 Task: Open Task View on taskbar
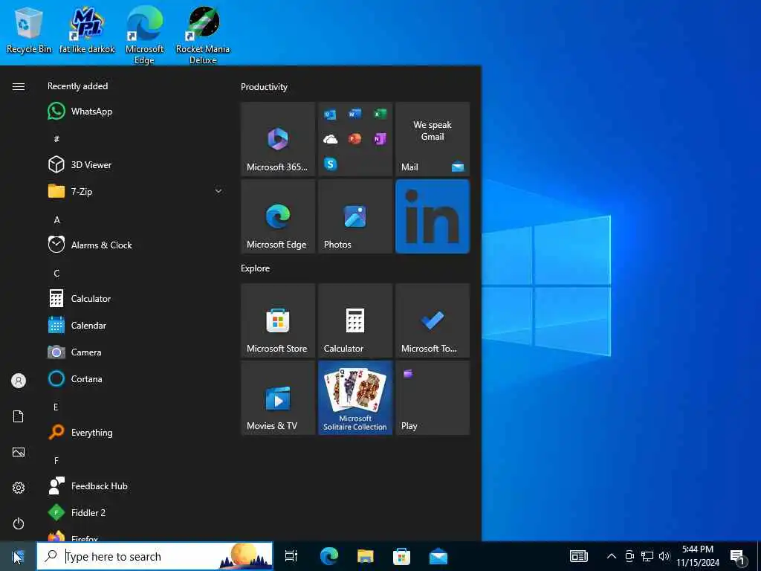(x=291, y=556)
